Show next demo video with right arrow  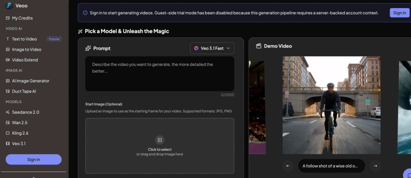[x=375, y=166]
